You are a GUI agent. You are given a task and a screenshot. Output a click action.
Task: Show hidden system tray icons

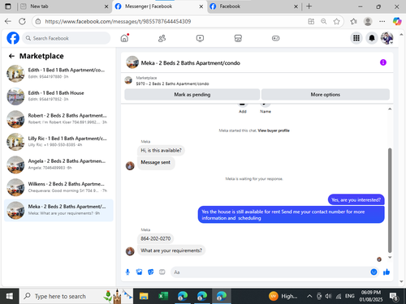pos(309,296)
